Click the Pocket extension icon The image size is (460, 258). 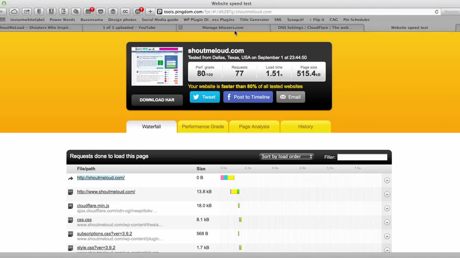[x=101, y=11]
